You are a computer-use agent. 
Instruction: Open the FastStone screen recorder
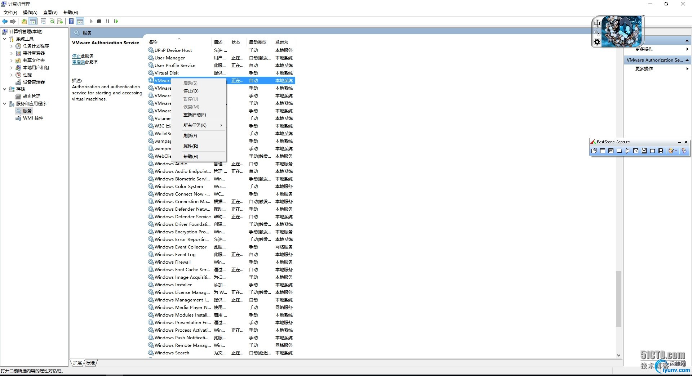pos(661,151)
